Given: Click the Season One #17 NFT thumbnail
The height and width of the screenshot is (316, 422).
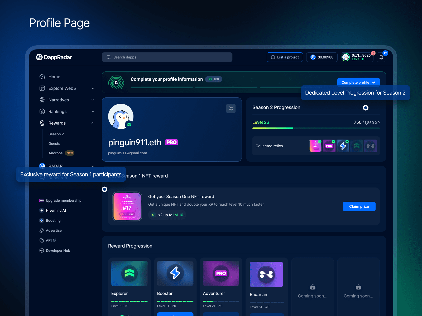Looking at the screenshot, I should [x=127, y=206].
